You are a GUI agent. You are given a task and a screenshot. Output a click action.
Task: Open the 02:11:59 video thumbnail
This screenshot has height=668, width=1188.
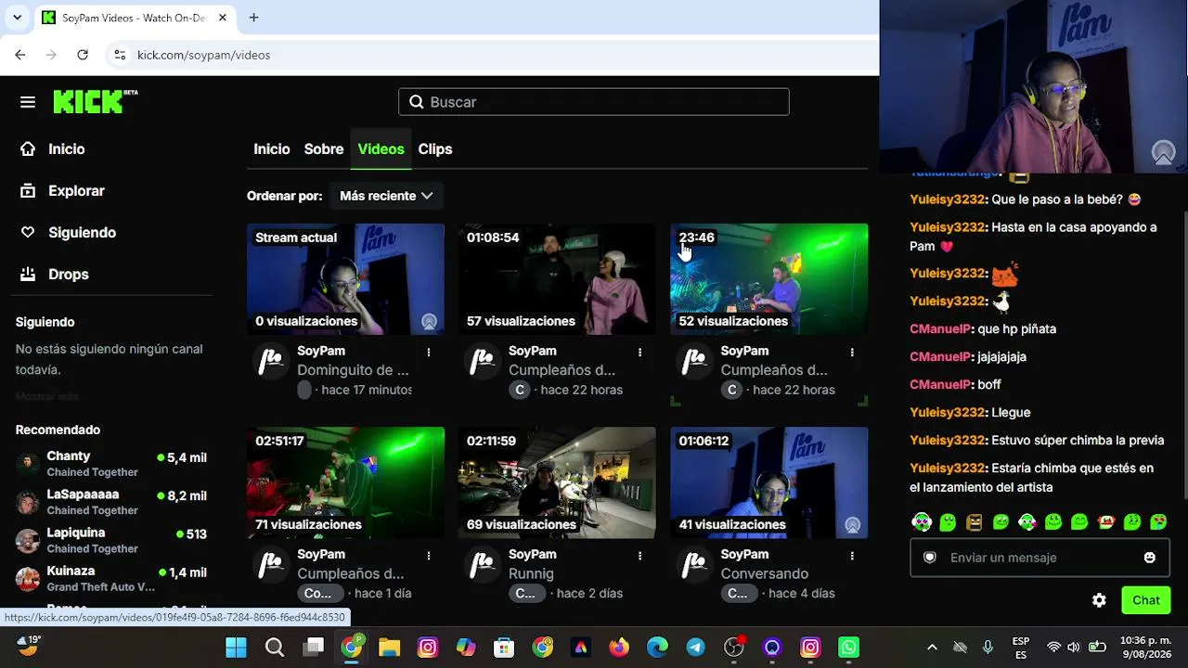tap(557, 482)
